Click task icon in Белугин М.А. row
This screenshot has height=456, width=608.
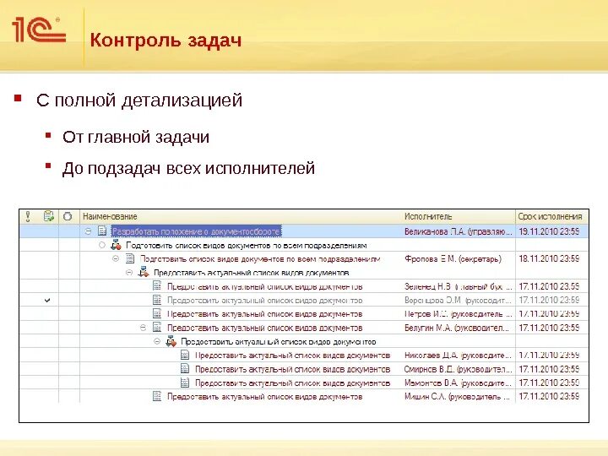tap(157, 328)
